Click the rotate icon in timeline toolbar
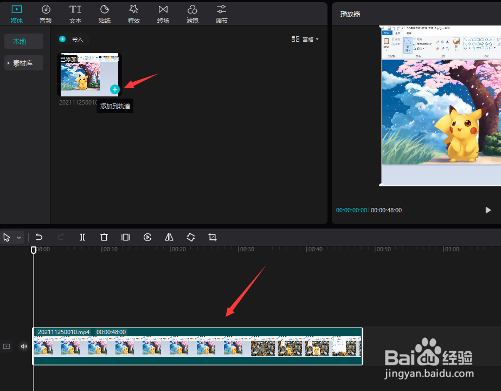The width and height of the screenshot is (501, 391). [x=191, y=237]
